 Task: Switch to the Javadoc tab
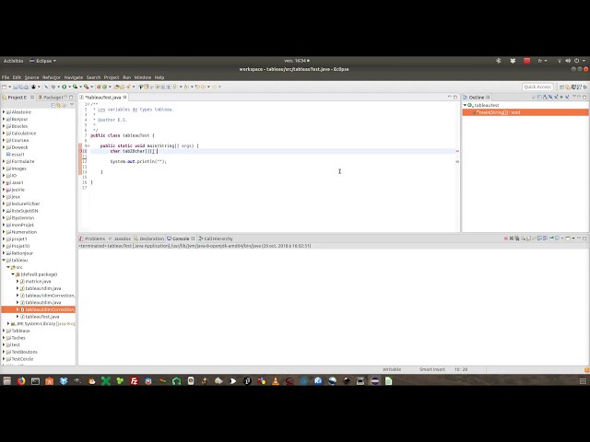pos(120,238)
